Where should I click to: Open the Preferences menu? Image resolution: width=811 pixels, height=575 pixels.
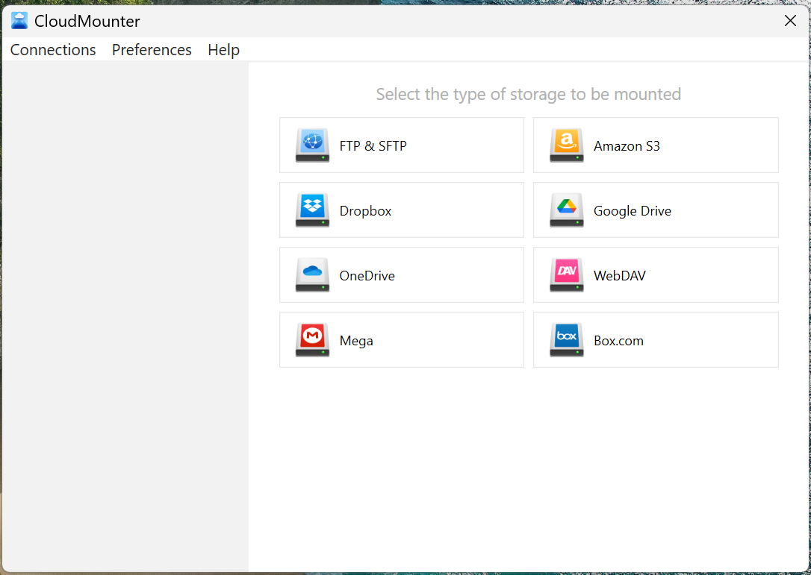(152, 49)
